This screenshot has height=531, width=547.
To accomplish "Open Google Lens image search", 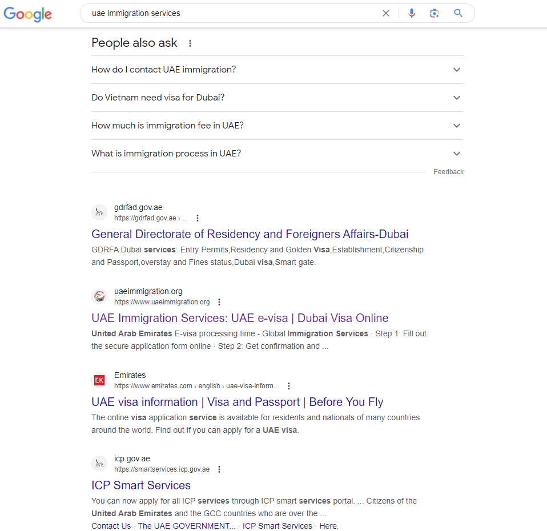I will click(435, 13).
